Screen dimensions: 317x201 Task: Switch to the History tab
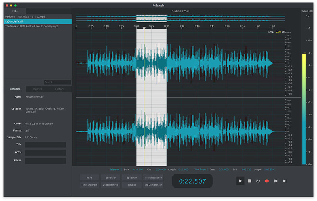(x=59, y=89)
